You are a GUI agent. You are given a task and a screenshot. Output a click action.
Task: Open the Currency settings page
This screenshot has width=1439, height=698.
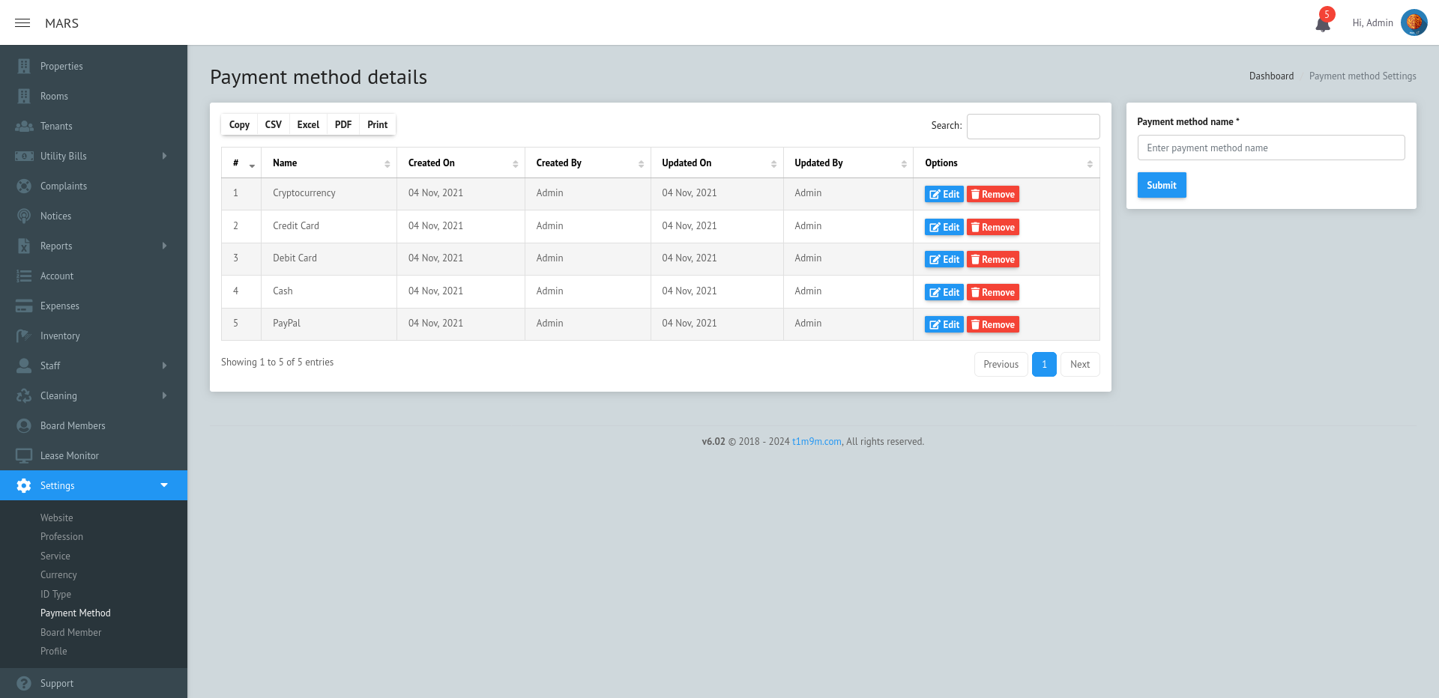(x=58, y=574)
